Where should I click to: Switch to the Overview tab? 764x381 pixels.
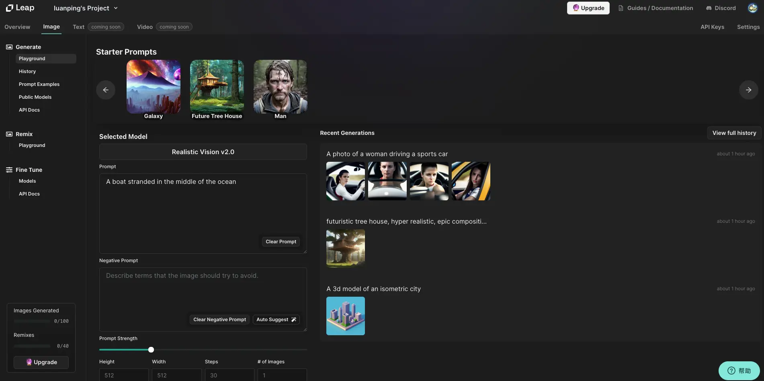[17, 27]
